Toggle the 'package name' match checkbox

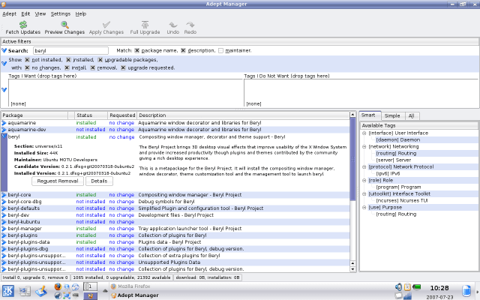click(x=136, y=50)
